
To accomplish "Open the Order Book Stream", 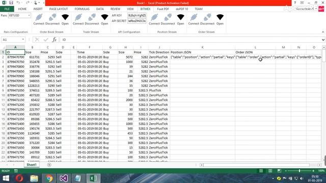I will click(65, 19).
